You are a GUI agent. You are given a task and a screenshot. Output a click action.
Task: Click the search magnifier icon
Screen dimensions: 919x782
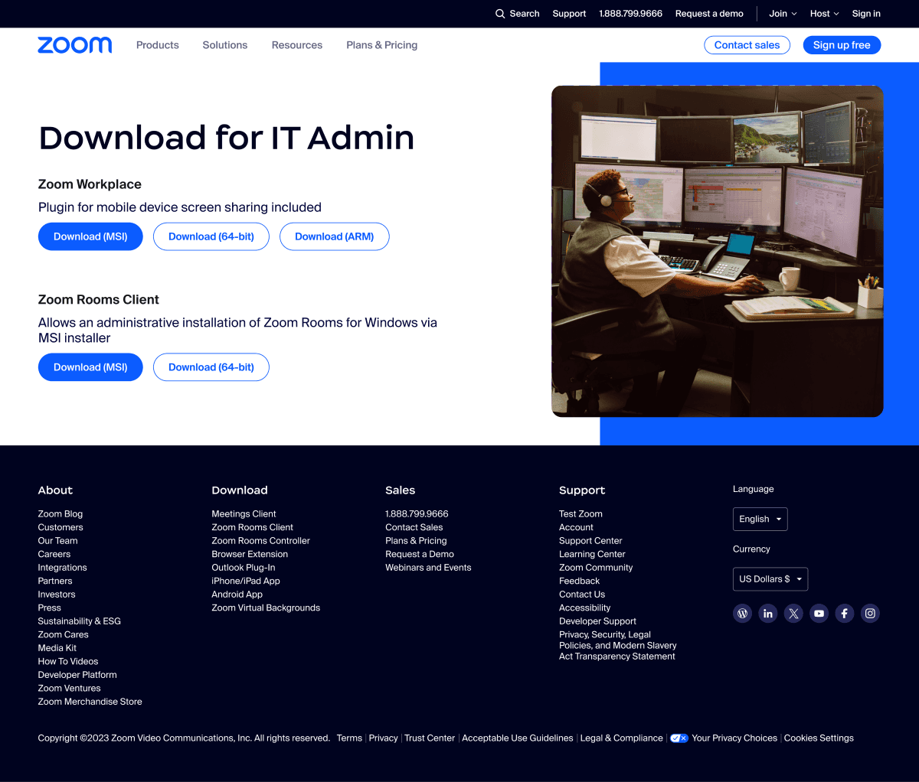pos(500,14)
